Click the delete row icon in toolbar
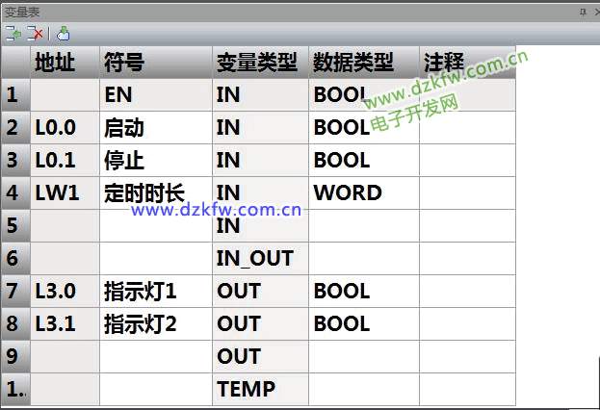The image size is (600, 410). pyautogui.click(x=36, y=33)
